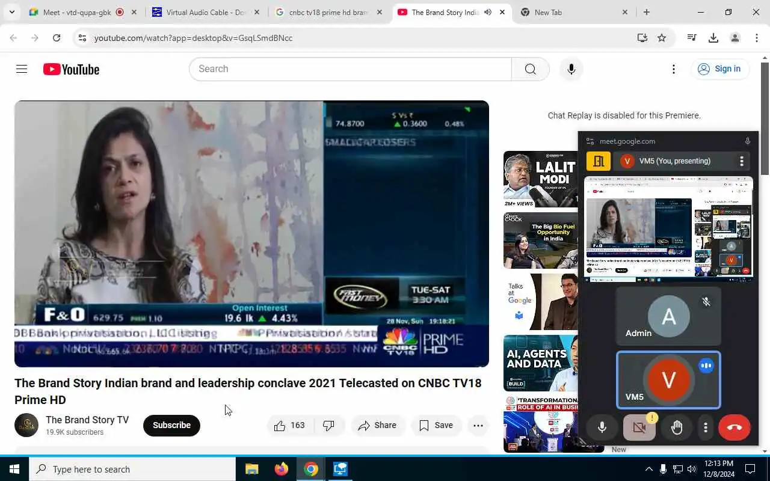Open the Chrome profile avatar icon

pos(735,38)
